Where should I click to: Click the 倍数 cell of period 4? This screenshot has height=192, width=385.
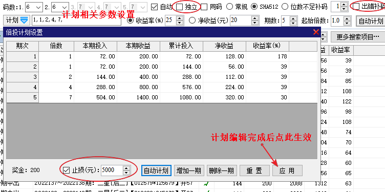(x=56, y=87)
